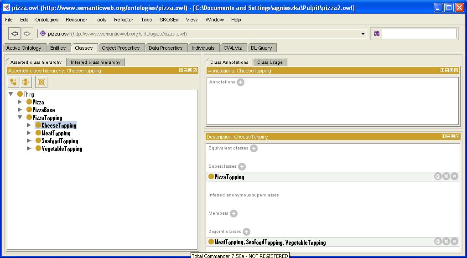Screen dimensions: 467x258
Task: Open the SKOSEd menu
Action: (x=169, y=20)
